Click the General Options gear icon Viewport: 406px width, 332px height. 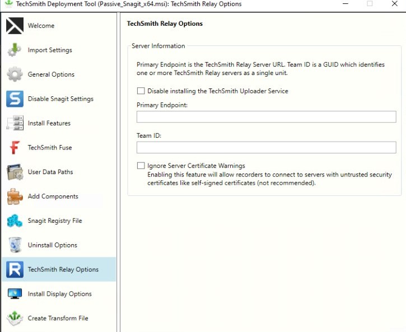(x=15, y=74)
